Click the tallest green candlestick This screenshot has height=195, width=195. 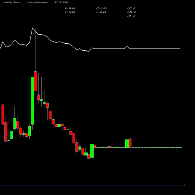click(x=32, y=101)
